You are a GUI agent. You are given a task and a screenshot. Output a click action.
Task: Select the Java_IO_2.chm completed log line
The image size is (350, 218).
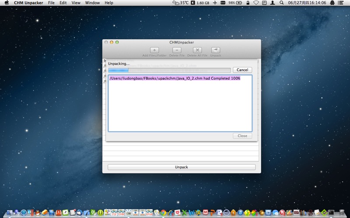click(175, 78)
